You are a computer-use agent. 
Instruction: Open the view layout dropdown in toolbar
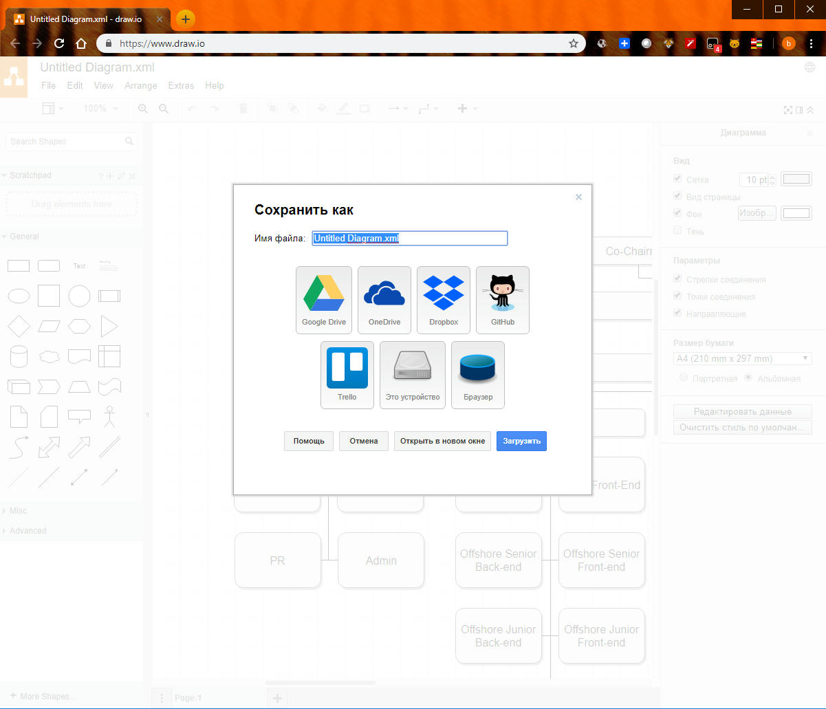point(54,109)
